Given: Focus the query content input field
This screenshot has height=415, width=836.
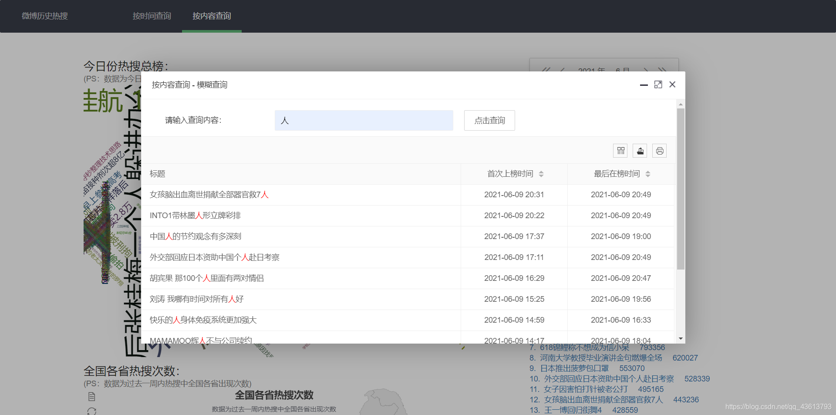Looking at the screenshot, I should pos(364,120).
